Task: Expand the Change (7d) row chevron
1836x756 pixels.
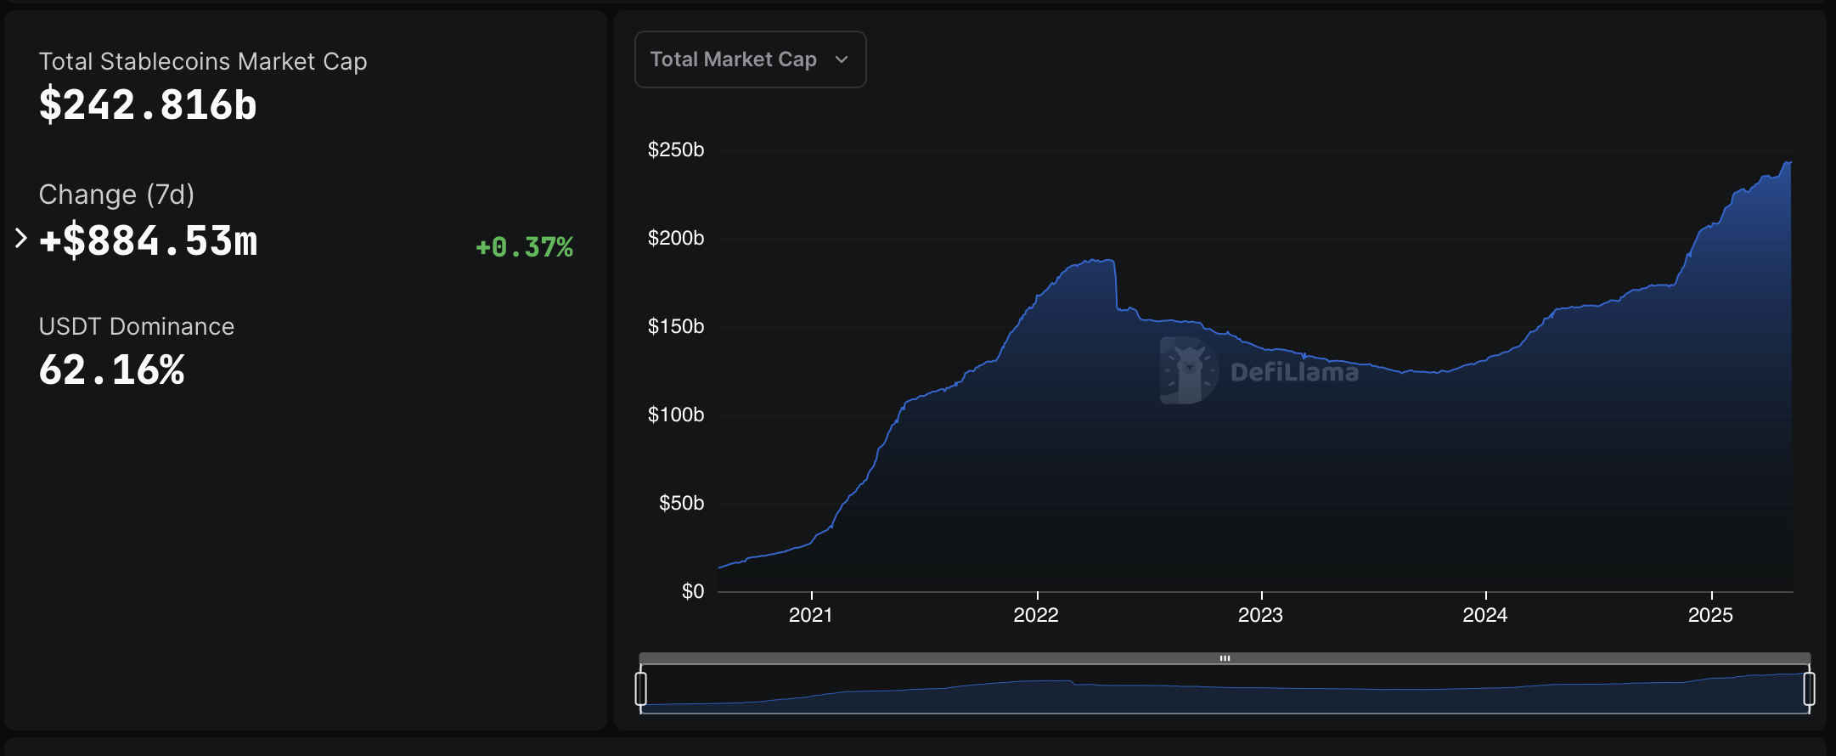Action: coord(21,239)
